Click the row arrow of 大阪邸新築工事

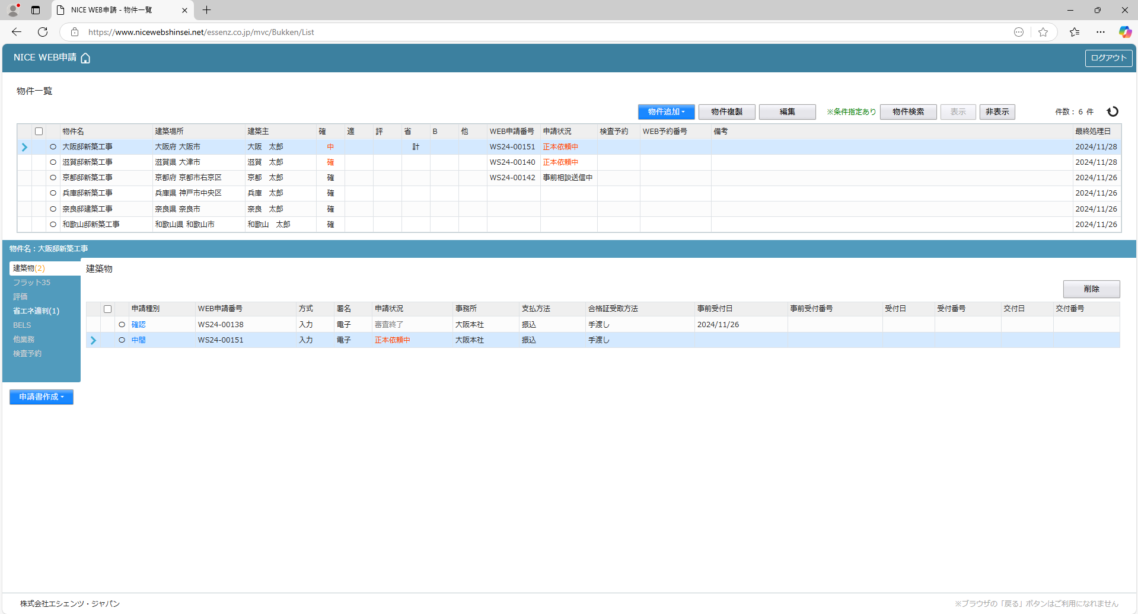coord(24,147)
